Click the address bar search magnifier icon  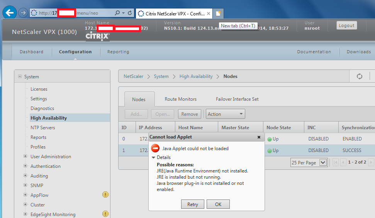pos(117,13)
